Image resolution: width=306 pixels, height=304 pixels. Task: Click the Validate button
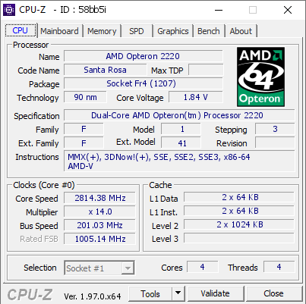(216, 294)
